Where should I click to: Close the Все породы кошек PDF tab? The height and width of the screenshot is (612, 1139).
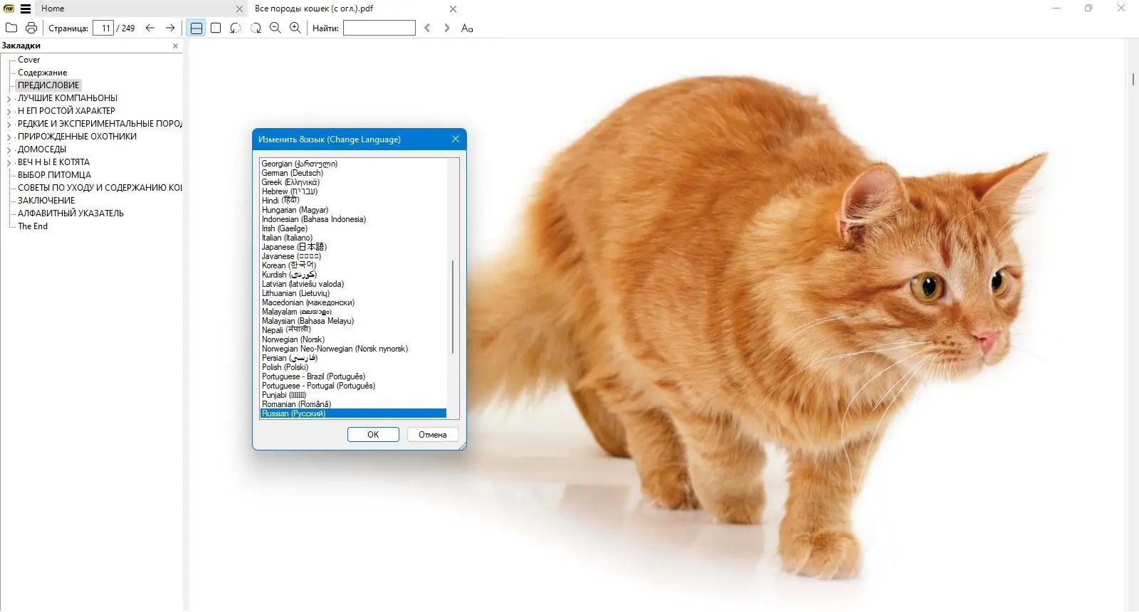click(x=453, y=9)
